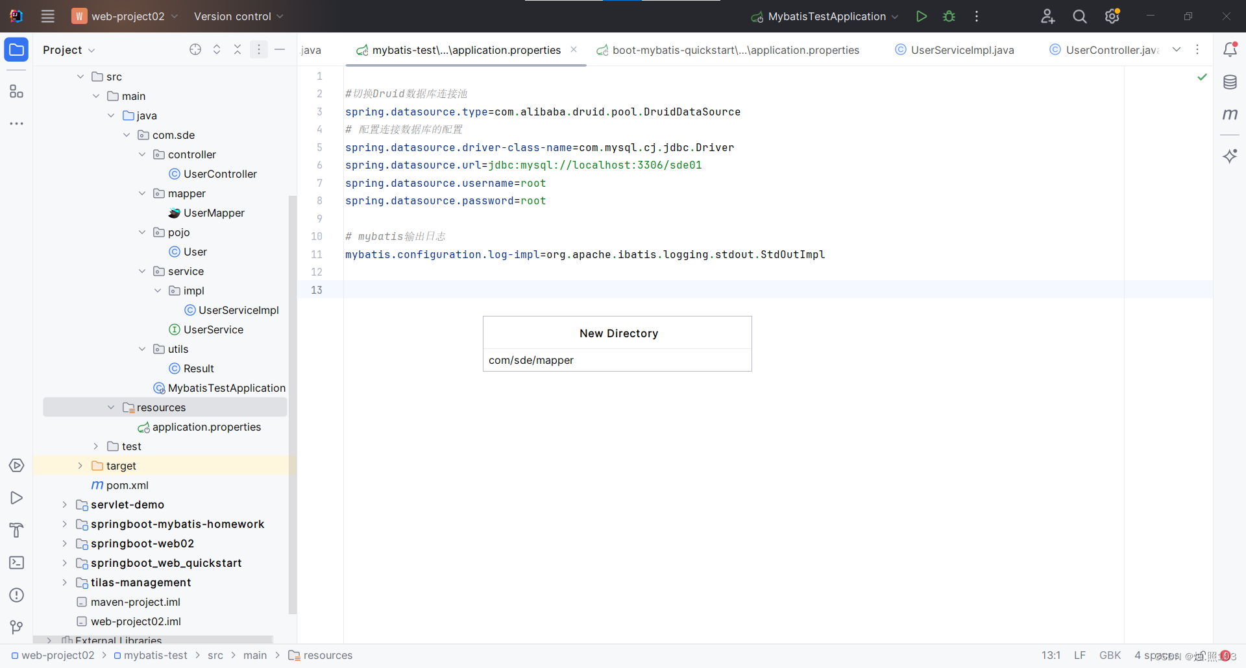The image size is (1246, 668).
Task: Open the Problems tool window icon
Action: (x=16, y=595)
